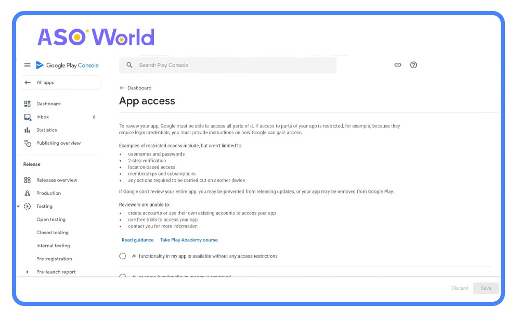Collapse the Testing section arrow

(x=18, y=207)
